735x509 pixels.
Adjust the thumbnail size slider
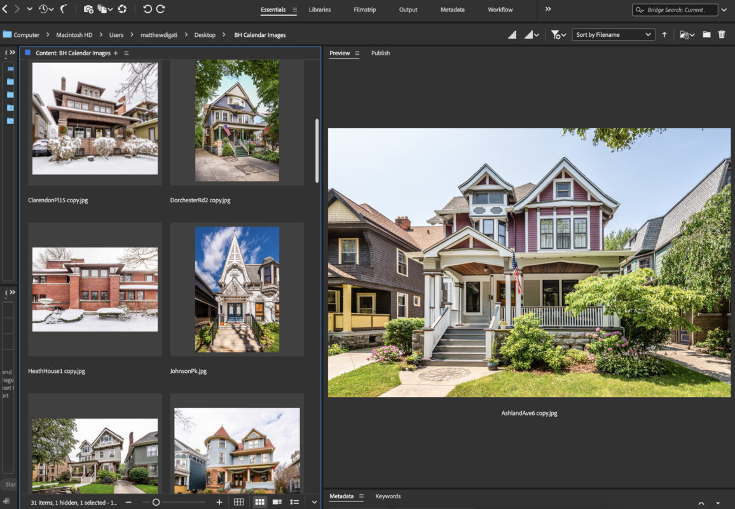[156, 502]
